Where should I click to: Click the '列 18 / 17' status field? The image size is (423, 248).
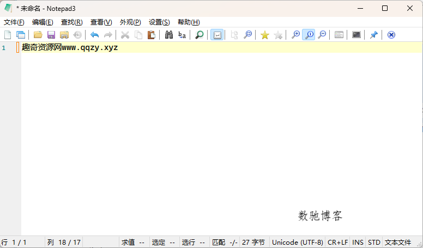64,243
